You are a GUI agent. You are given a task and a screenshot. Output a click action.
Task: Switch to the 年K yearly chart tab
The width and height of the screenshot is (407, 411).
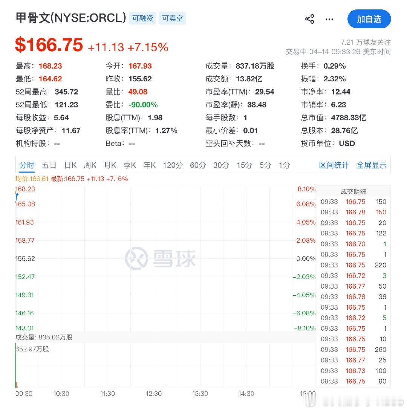click(149, 165)
